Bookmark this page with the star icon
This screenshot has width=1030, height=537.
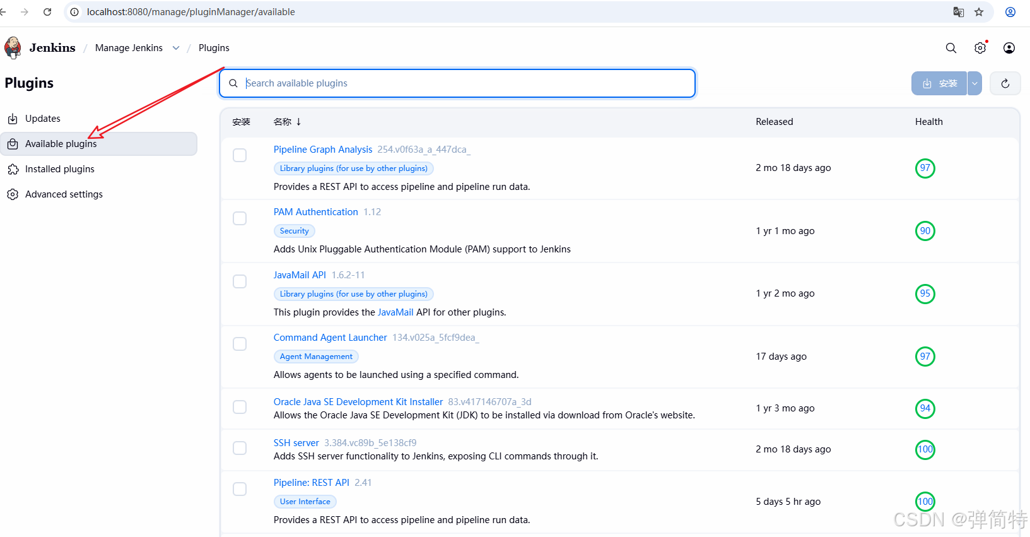(979, 12)
